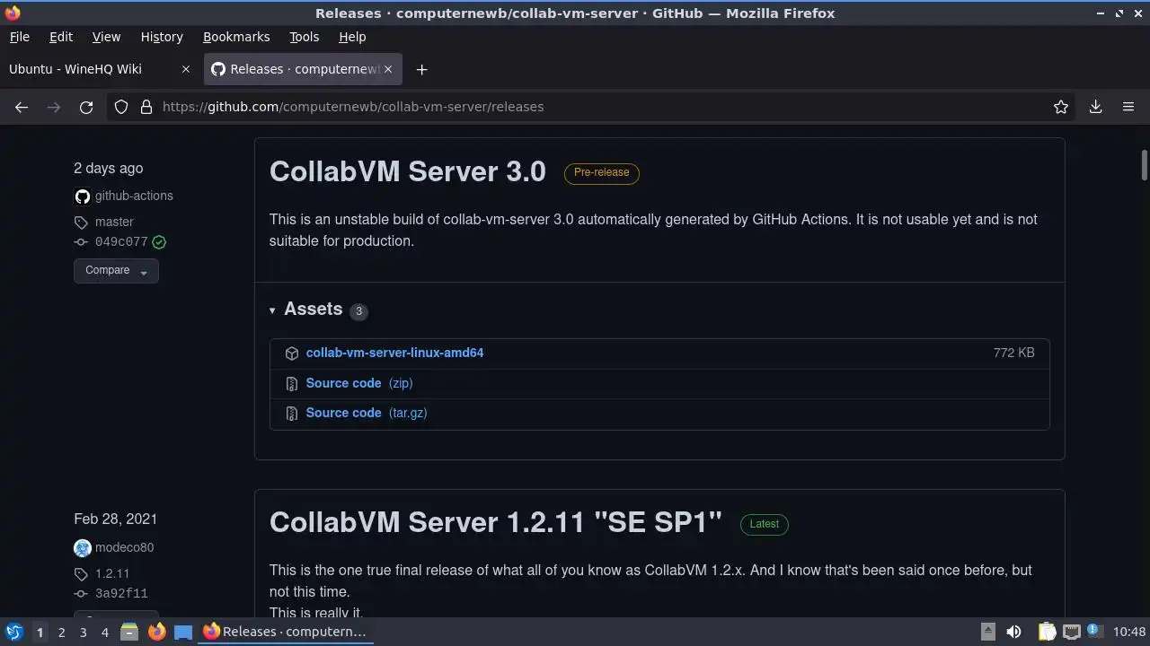The width and height of the screenshot is (1150, 646).
Task: Click the github-actions avatar icon
Action: [83, 196]
